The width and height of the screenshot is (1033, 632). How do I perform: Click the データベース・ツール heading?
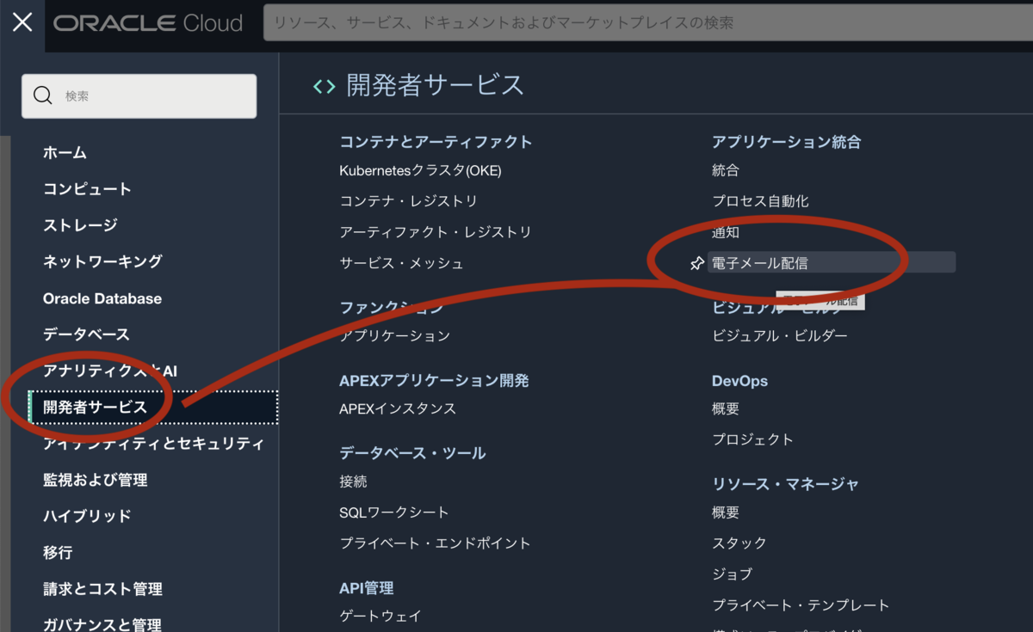(412, 453)
